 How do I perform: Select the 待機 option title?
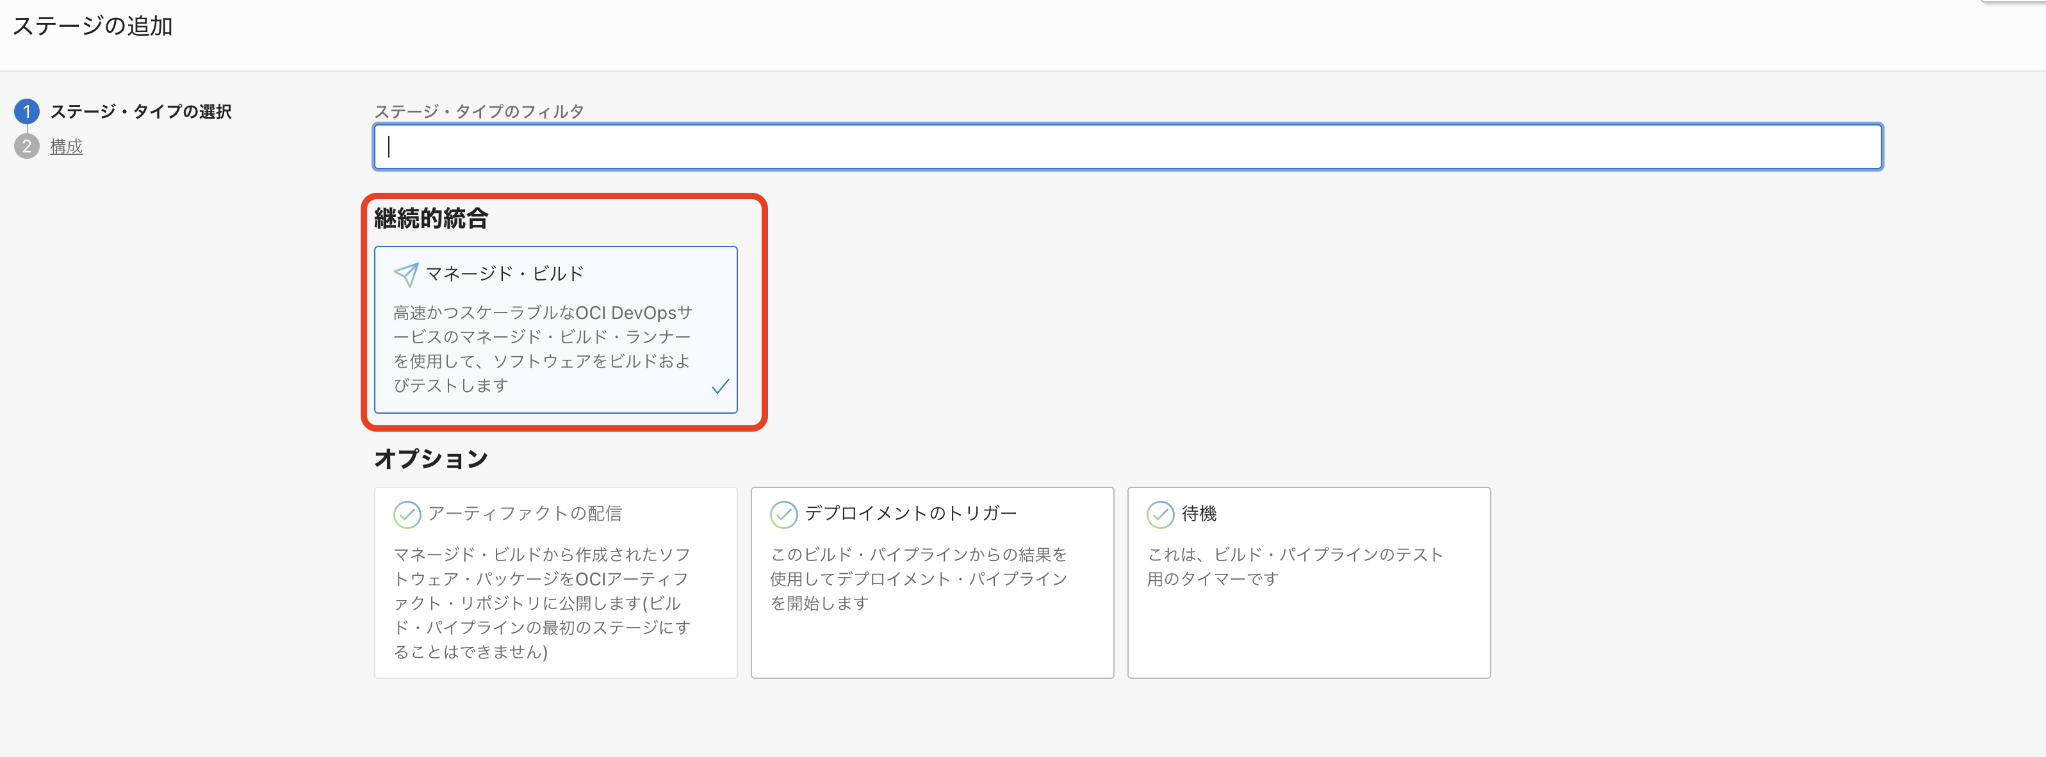click(x=1199, y=513)
